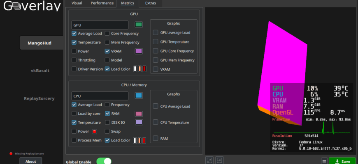Viewport: 358px width, 164px height.
Task: Select ReplaySorcery in the sidebar
Action: (39, 98)
